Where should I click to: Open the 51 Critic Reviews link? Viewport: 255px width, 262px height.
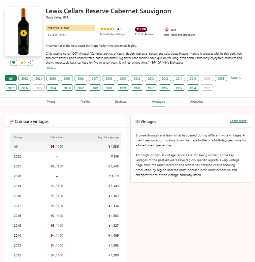click(x=144, y=34)
